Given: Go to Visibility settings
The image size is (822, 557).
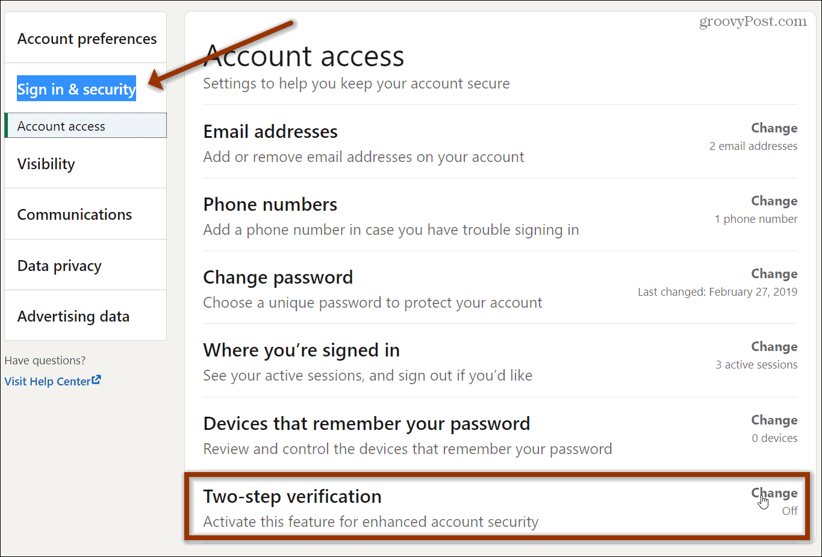Looking at the screenshot, I should (x=46, y=164).
